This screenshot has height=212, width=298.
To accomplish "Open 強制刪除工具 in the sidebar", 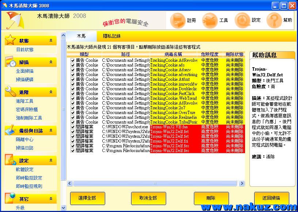I will (29, 118).
